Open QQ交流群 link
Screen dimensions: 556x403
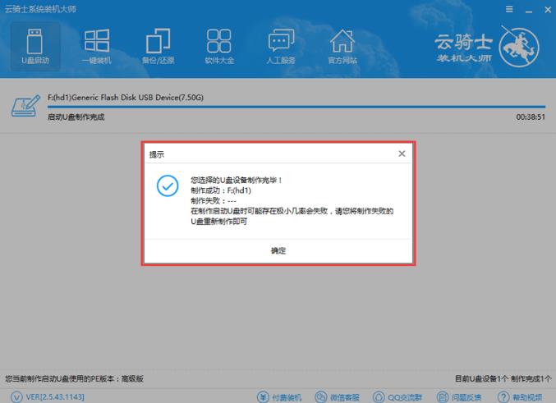click(397, 397)
